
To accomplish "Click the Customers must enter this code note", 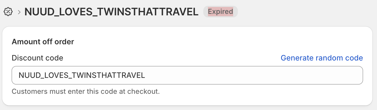I will point(86,92).
